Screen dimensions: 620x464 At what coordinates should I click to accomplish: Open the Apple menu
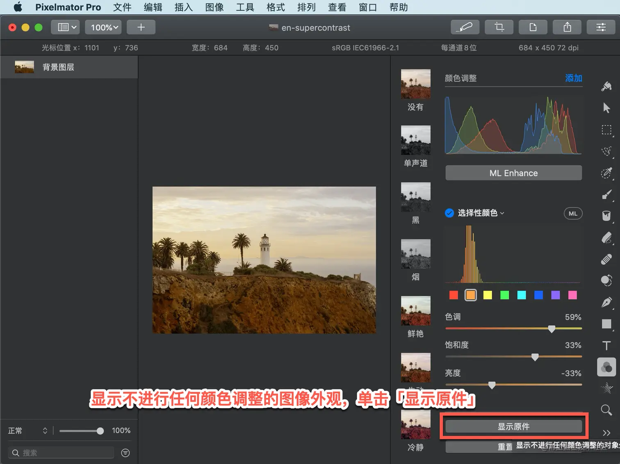click(18, 7)
